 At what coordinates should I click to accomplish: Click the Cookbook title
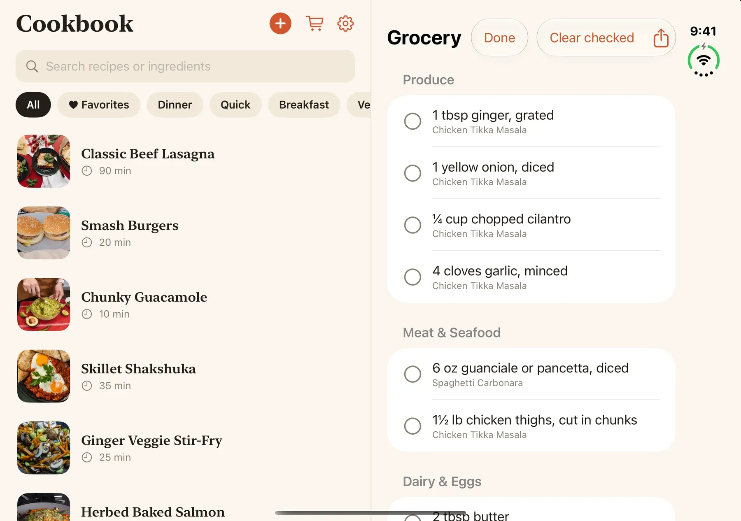point(75,23)
